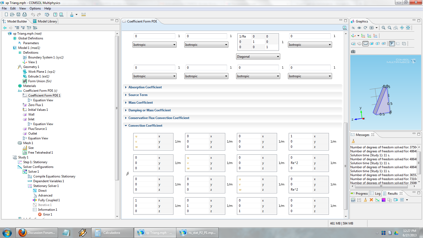
Task: Click the Update/refresh toolbar icon
Action: 47,15
